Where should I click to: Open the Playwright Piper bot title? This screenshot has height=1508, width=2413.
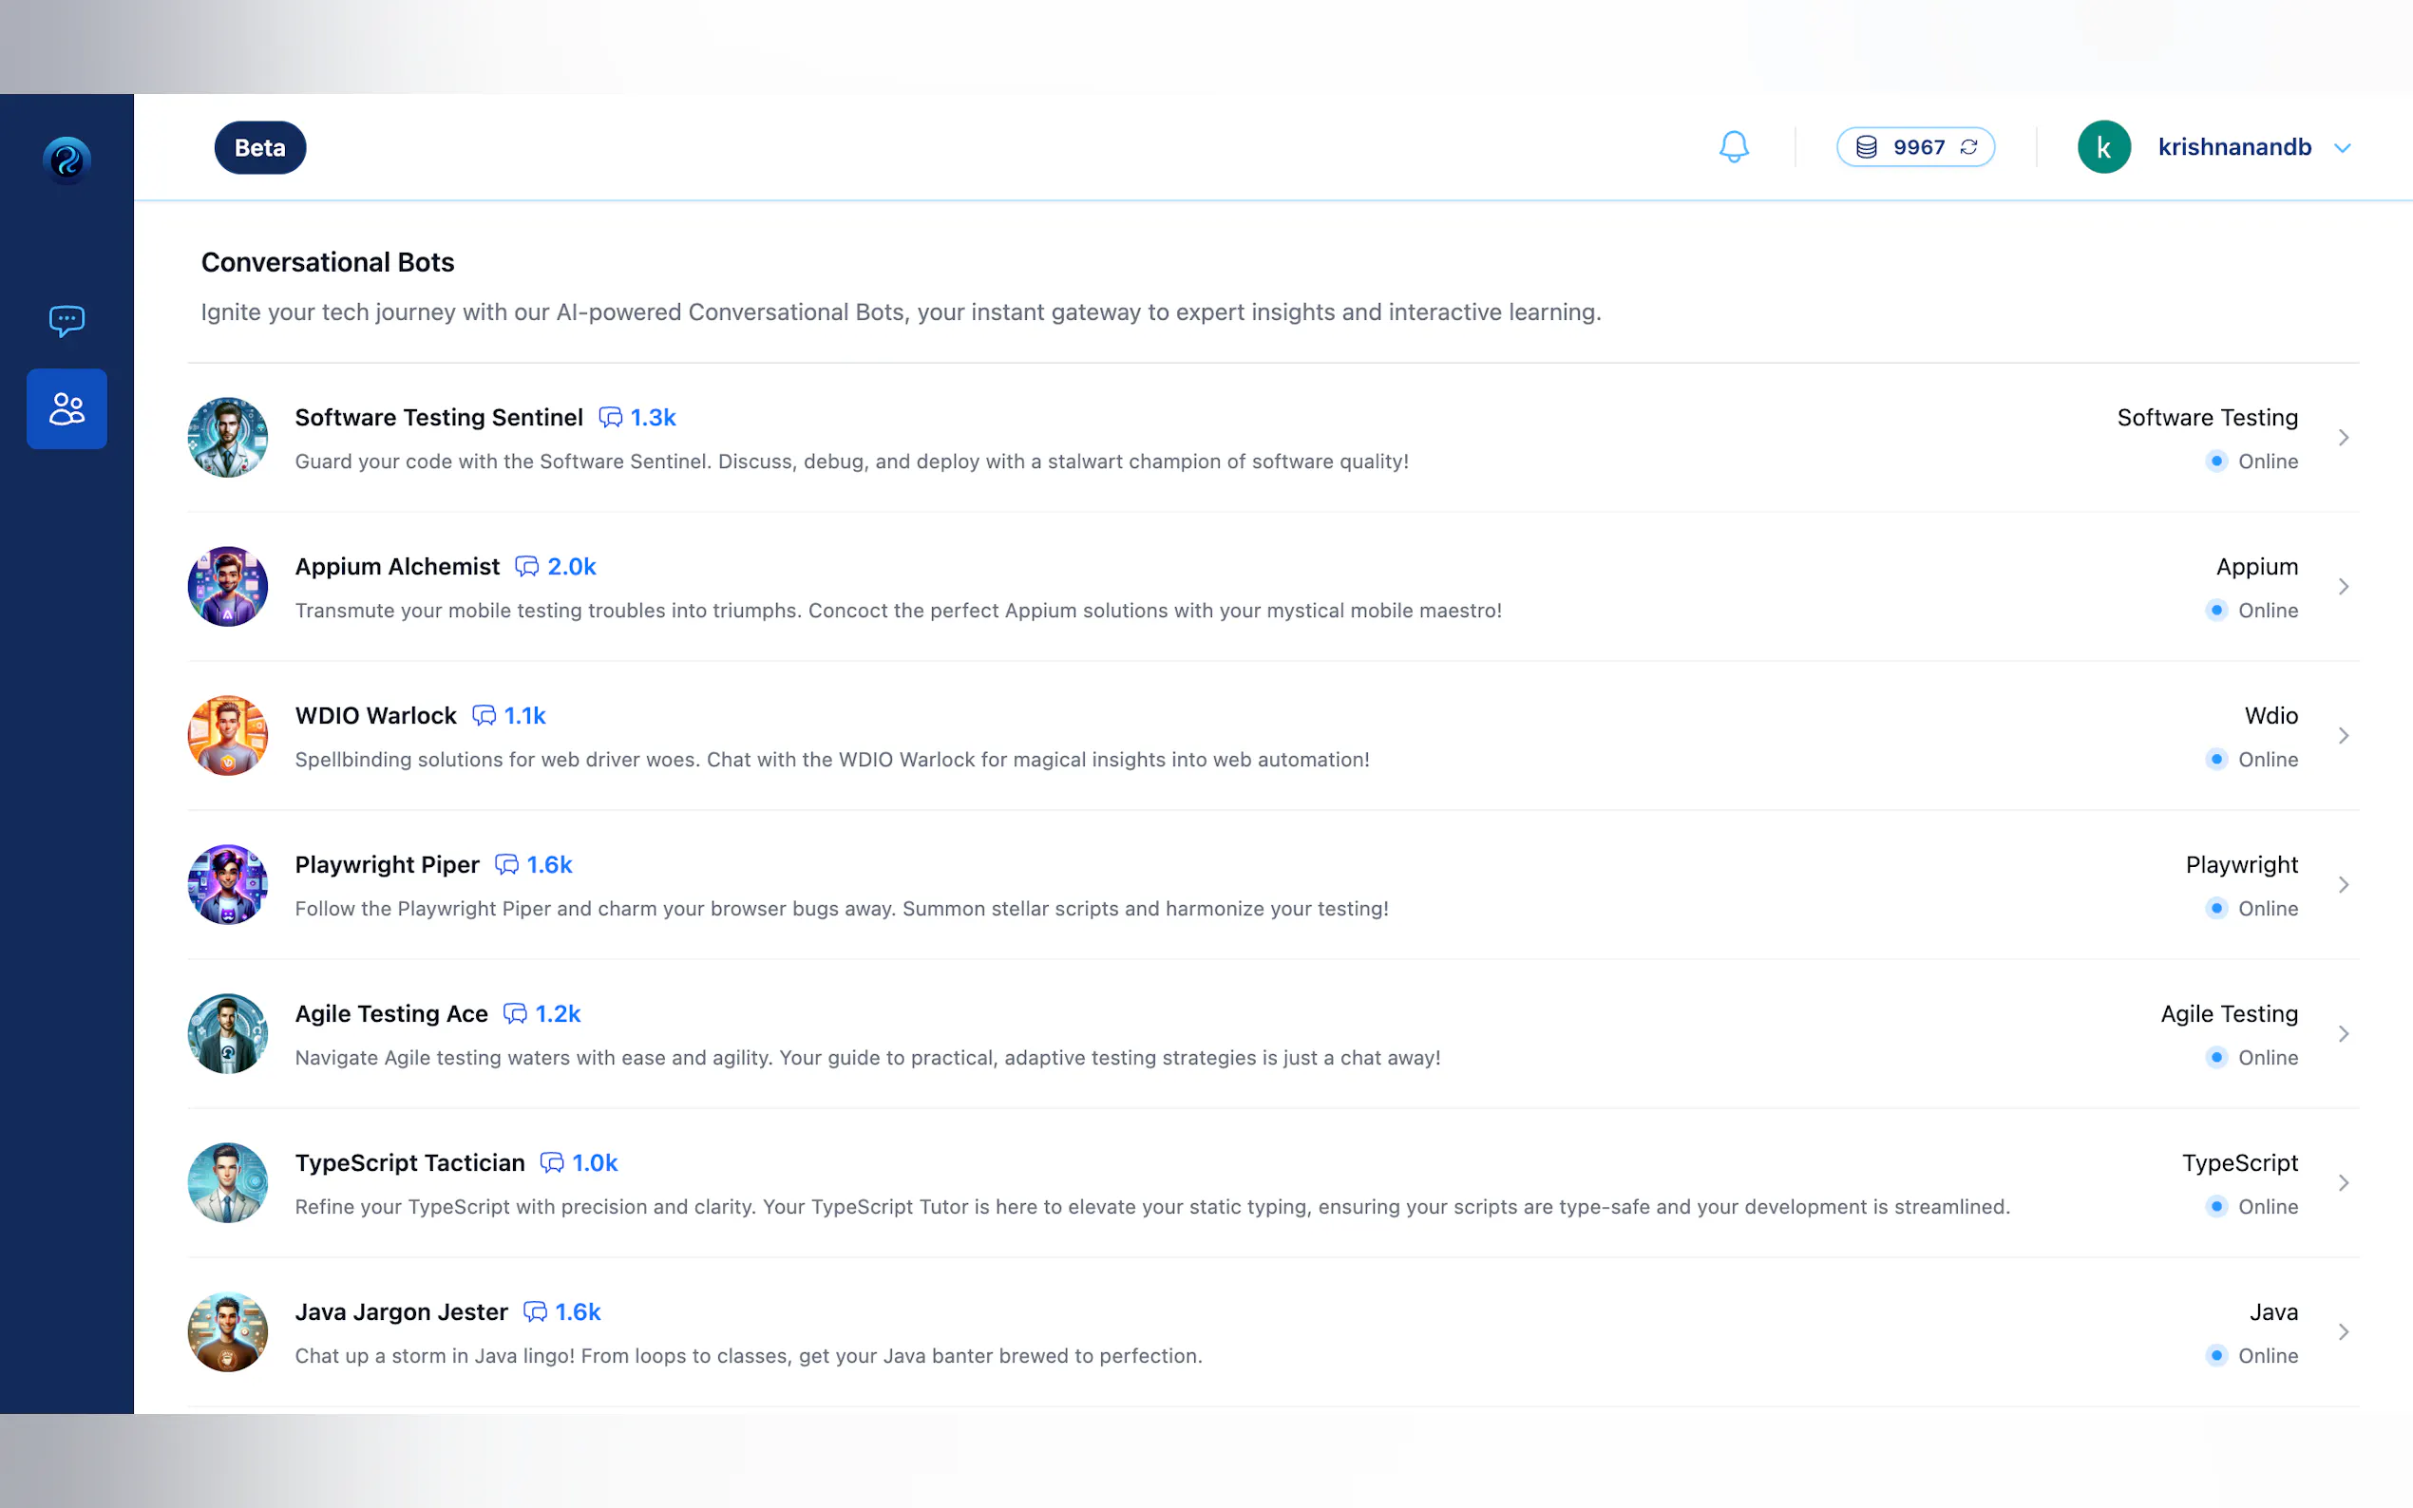click(x=387, y=865)
